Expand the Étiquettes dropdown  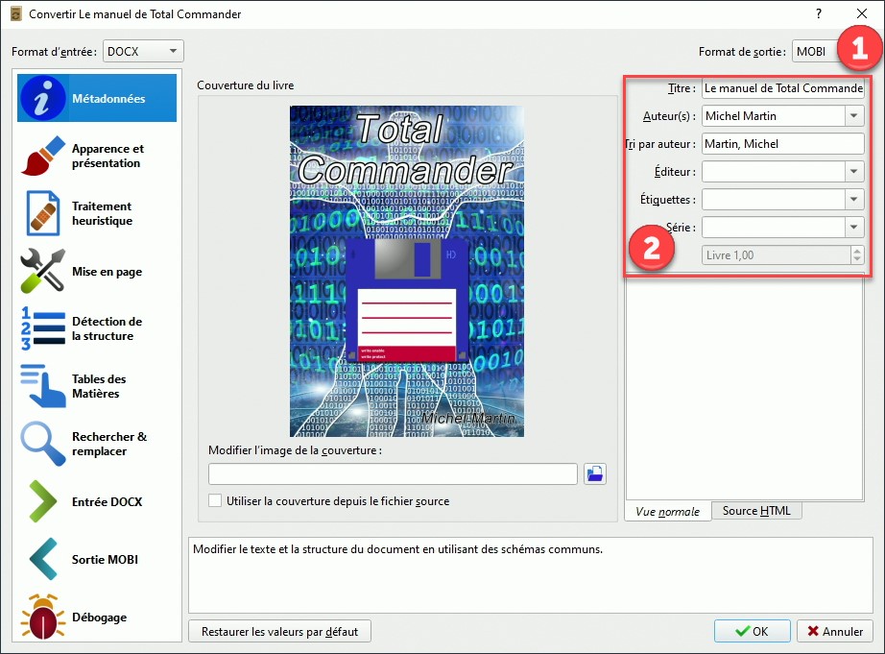(x=853, y=200)
